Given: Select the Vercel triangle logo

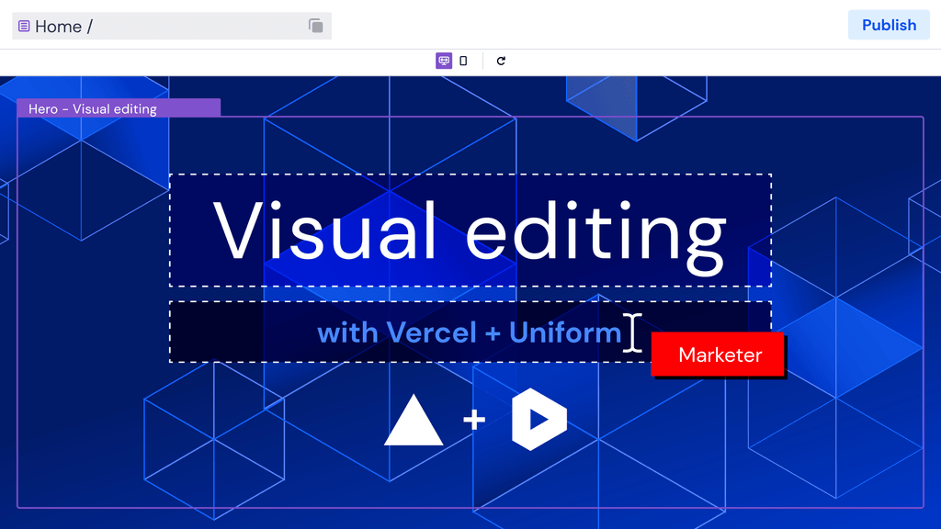Looking at the screenshot, I should pyautogui.click(x=414, y=420).
